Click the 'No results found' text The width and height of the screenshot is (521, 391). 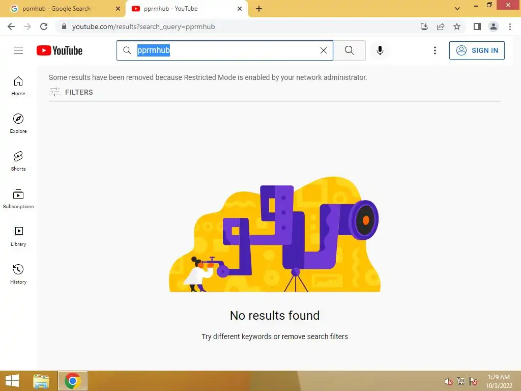point(275,315)
